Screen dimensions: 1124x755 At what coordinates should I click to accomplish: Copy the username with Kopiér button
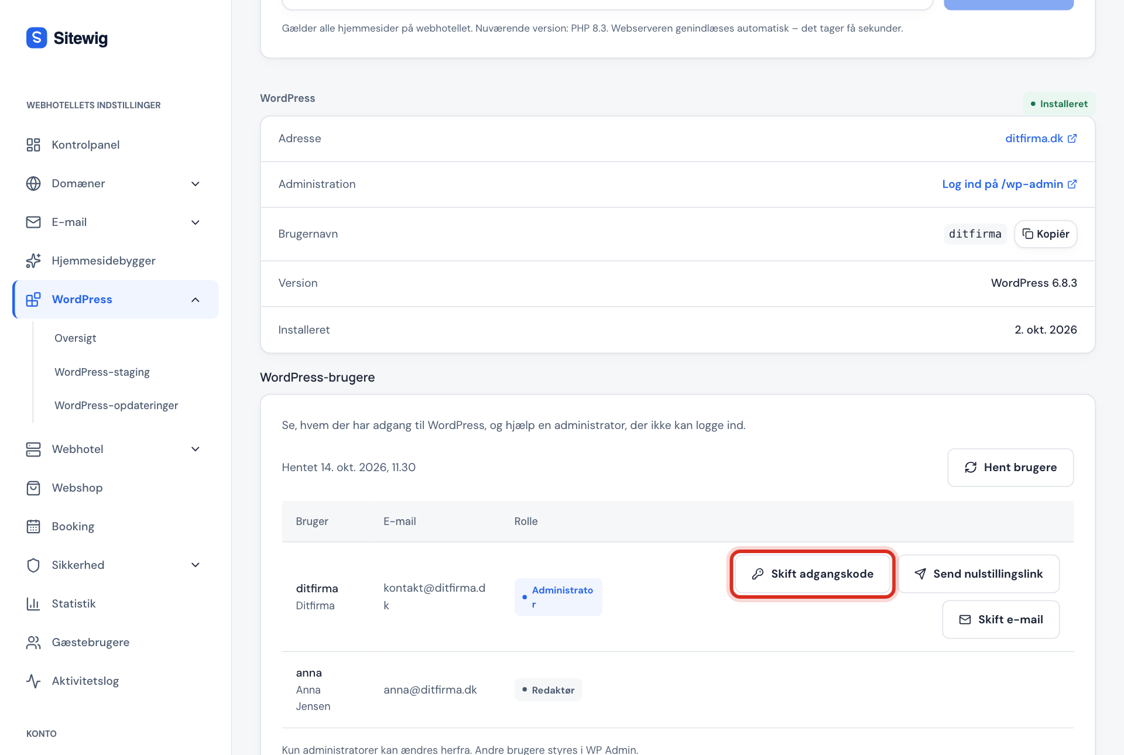(1046, 234)
